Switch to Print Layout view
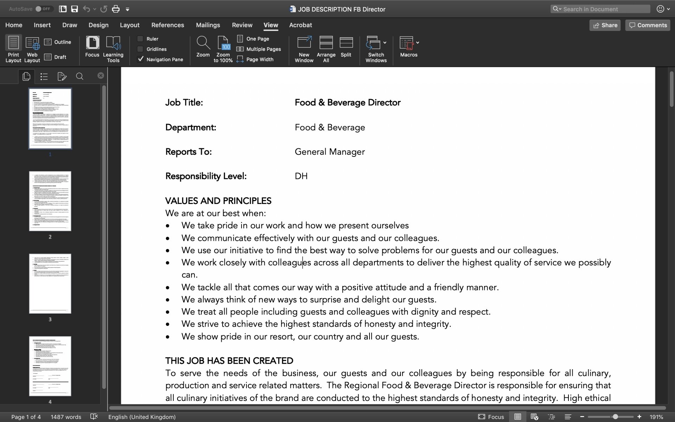Viewport: 675px width, 422px height. pyautogui.click(x=13, y=49)
